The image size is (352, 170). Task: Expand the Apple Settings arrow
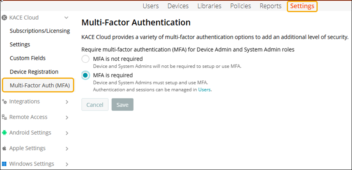[x=67, y=149]
